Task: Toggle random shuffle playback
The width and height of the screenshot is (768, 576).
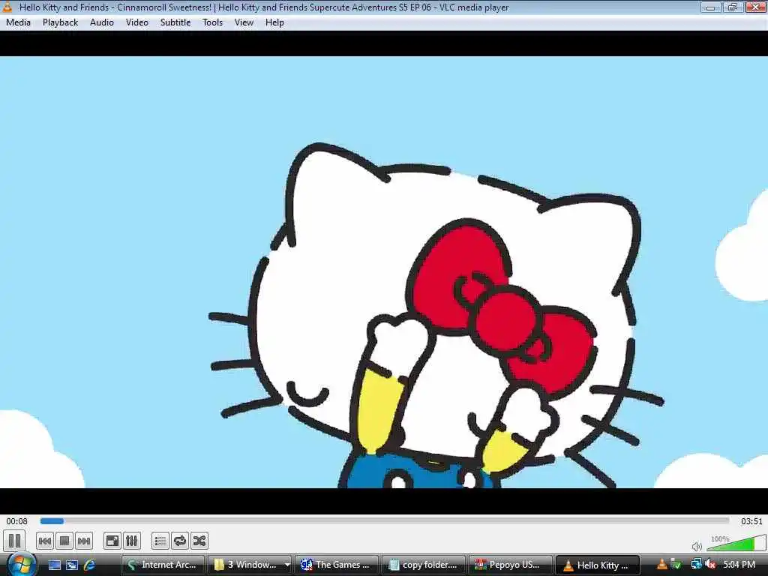Action: [199, 541]
